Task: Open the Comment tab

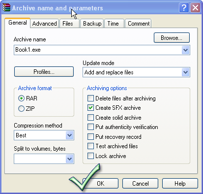Action: 138,24
